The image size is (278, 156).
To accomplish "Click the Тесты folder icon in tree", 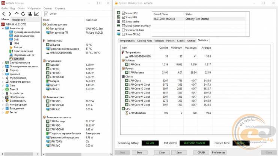I will [7, 112].
